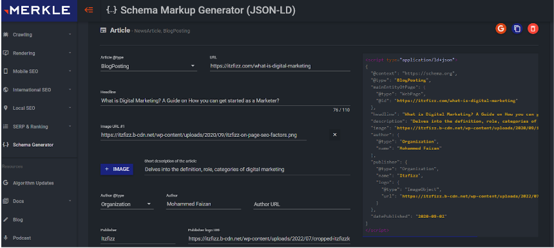Click the Headline input field

click(x=225, y=101)
